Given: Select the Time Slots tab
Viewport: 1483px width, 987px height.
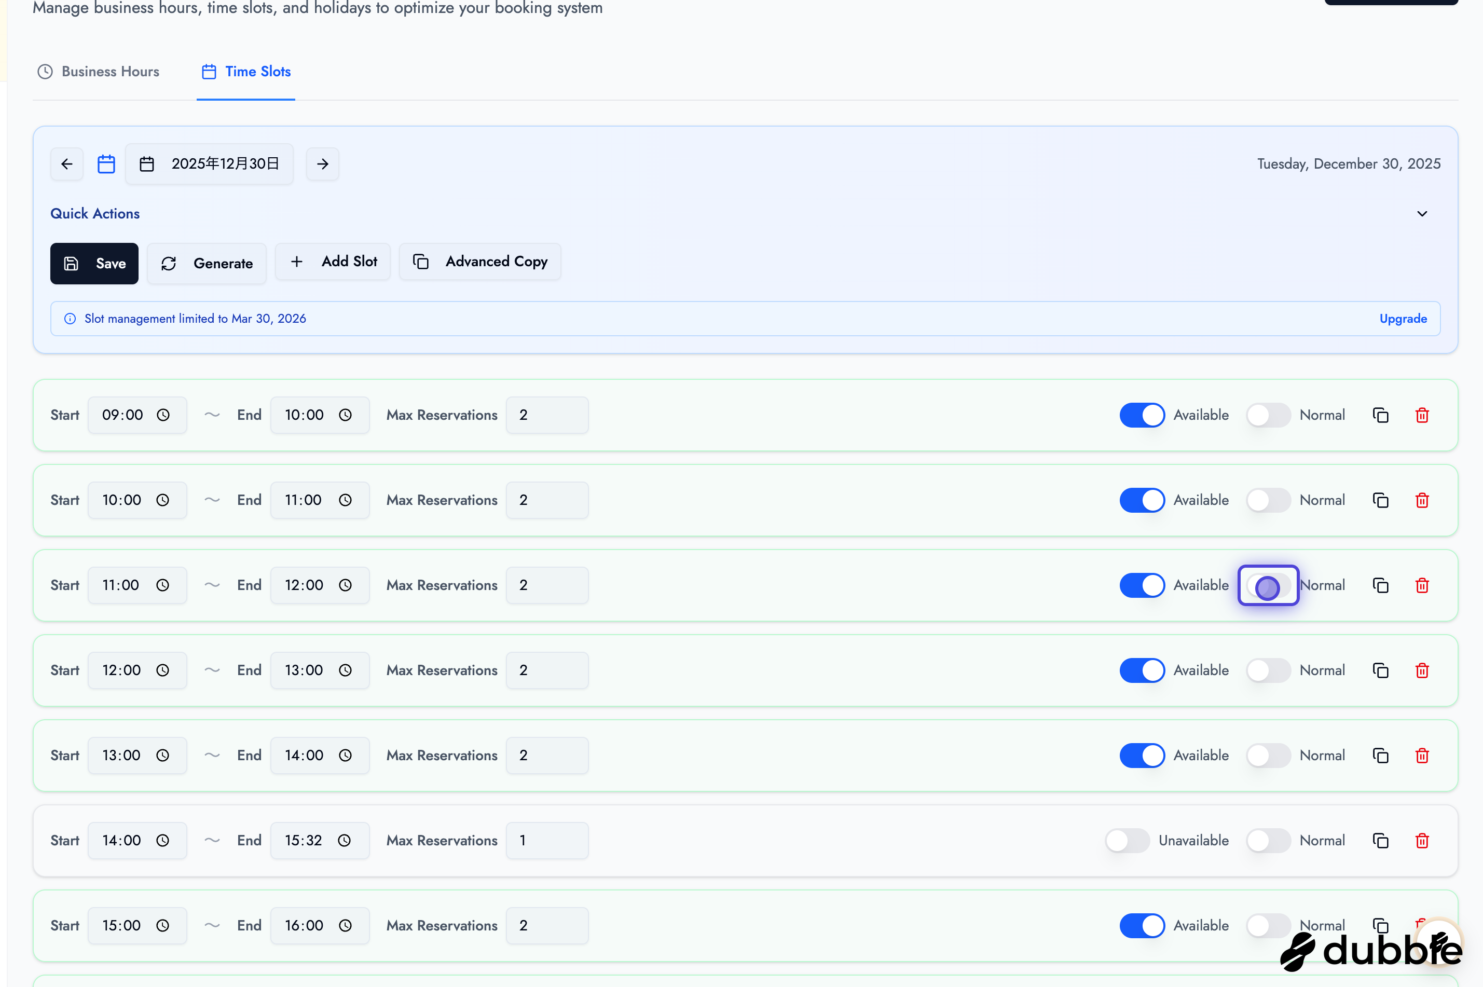Looking at the screenshot, I should pyautogui.click(x=245, y=71).
